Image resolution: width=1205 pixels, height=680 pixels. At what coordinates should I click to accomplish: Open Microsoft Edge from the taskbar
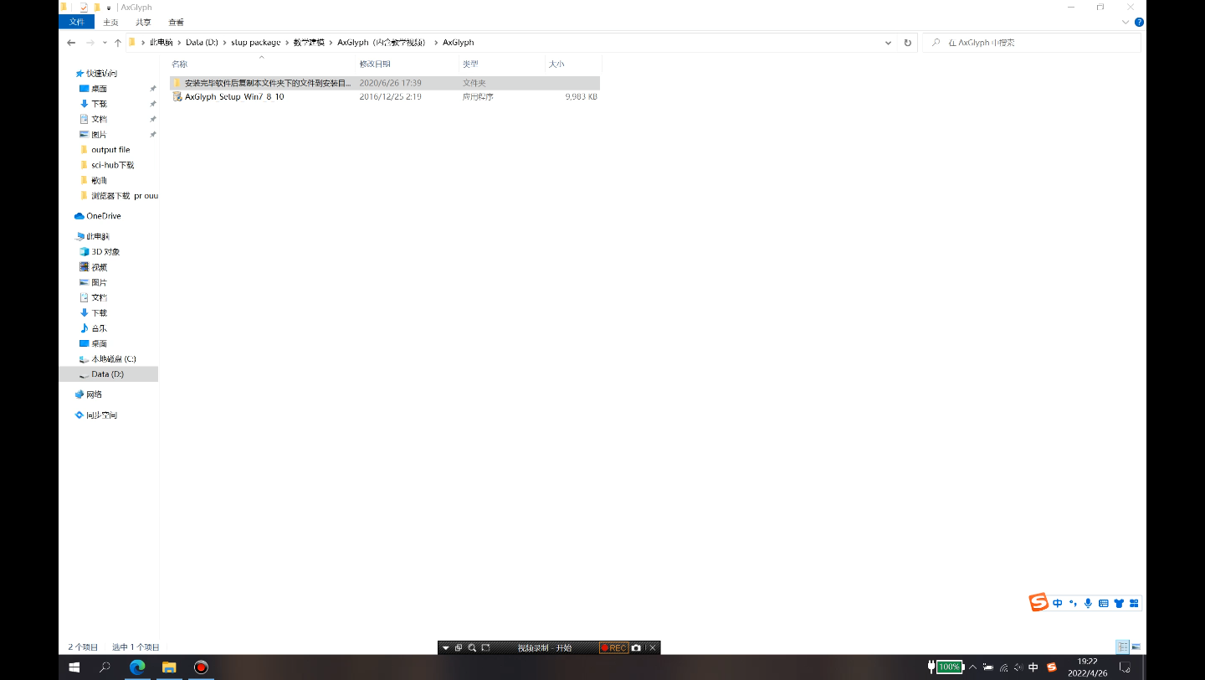click(x=137, y=667)
